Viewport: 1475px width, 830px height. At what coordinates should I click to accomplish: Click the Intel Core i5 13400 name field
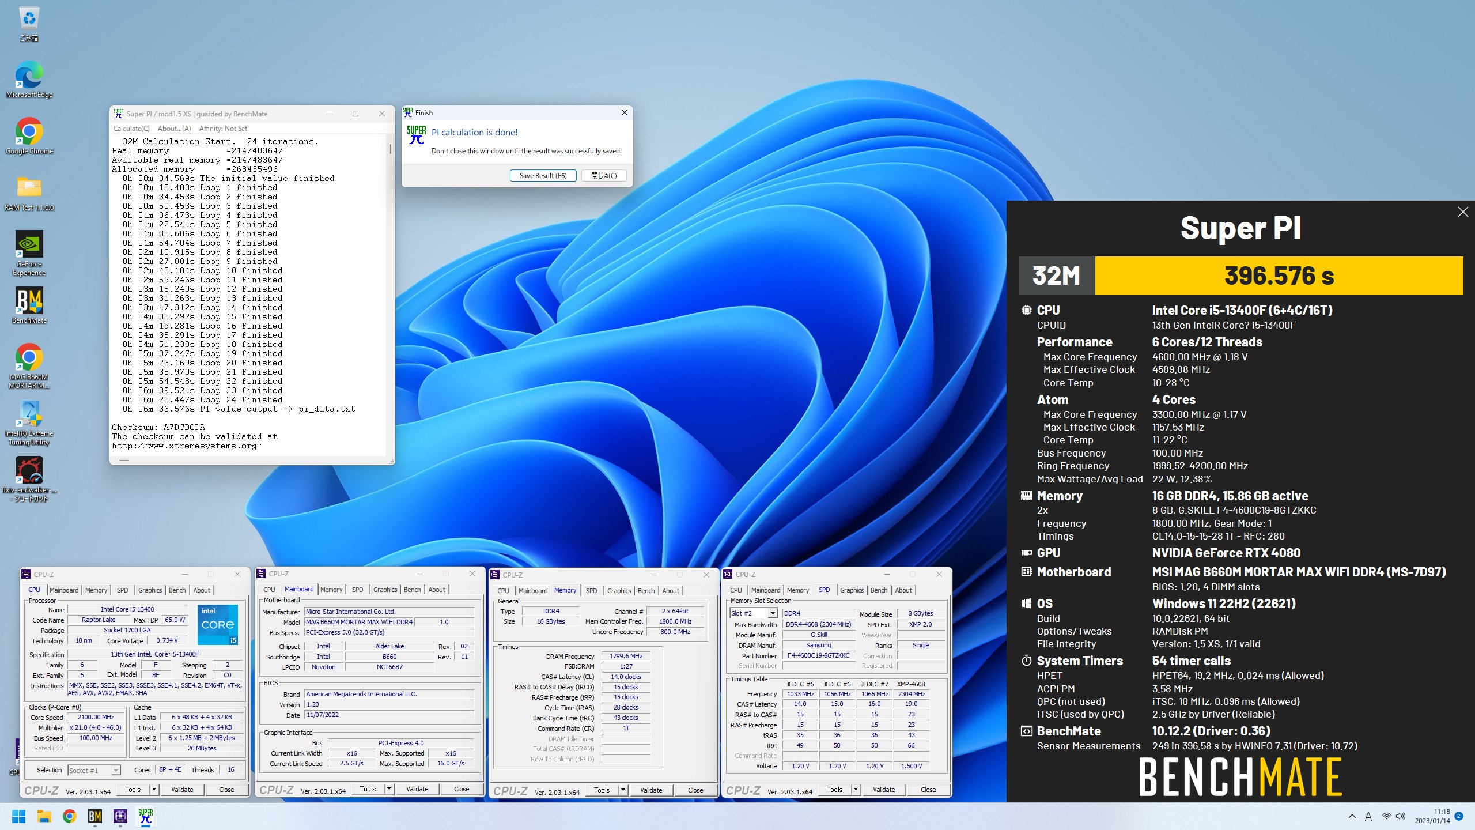127,609
